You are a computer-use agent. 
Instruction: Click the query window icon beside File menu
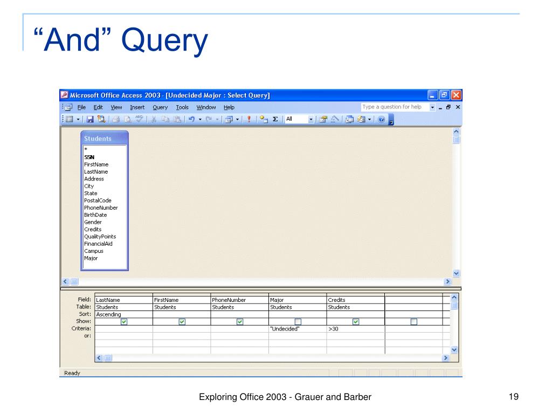click(x=68, y=107)
